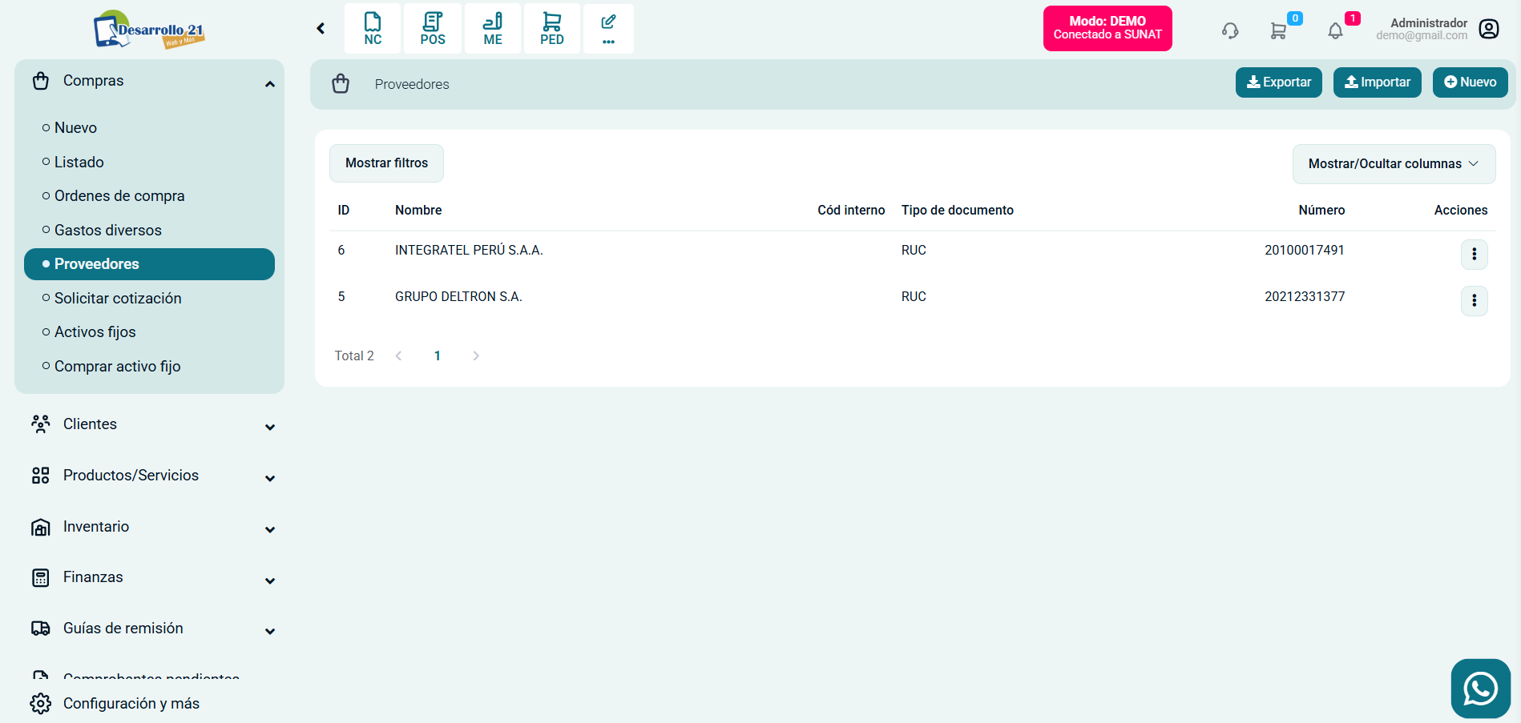Open the WhatsApp chat button

(x=1480, y=689)
